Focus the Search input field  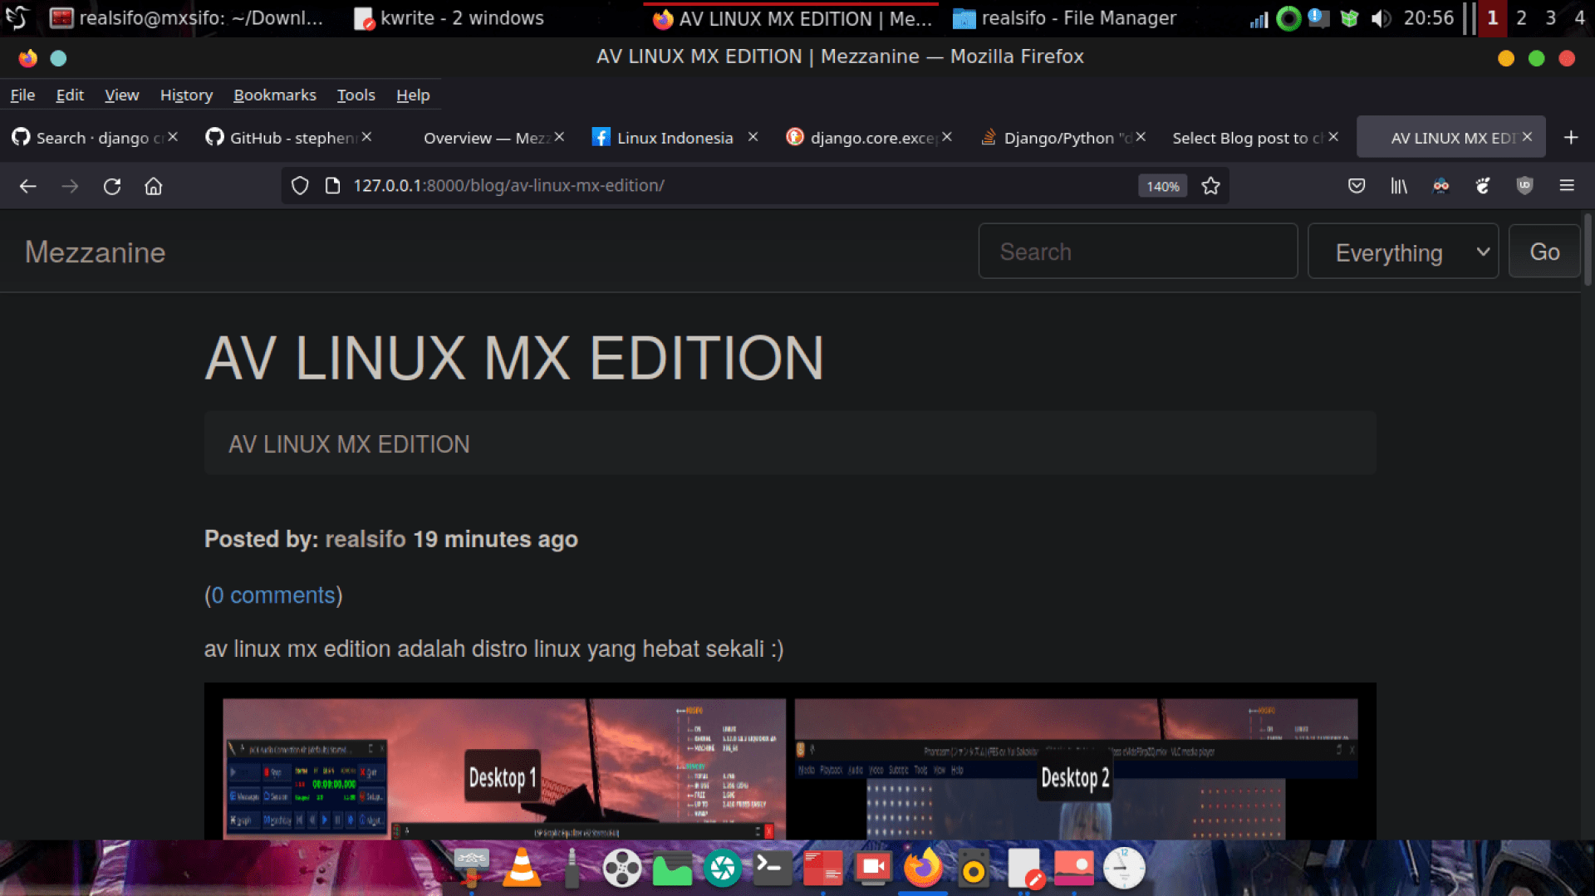coord(1138,252)
